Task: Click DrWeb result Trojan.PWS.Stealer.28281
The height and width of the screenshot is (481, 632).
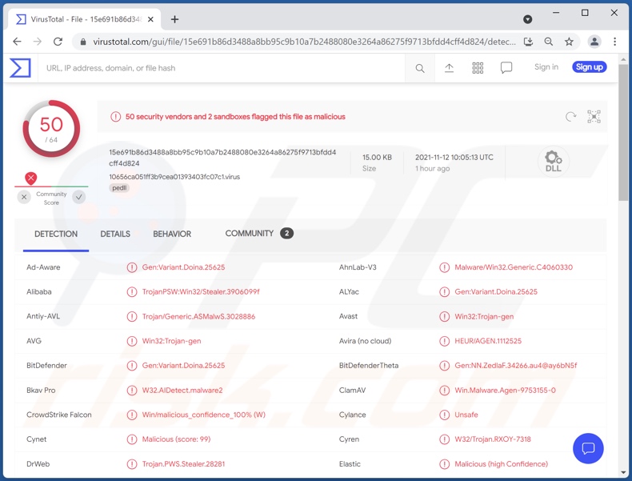Action: click(x=183, y=464)
